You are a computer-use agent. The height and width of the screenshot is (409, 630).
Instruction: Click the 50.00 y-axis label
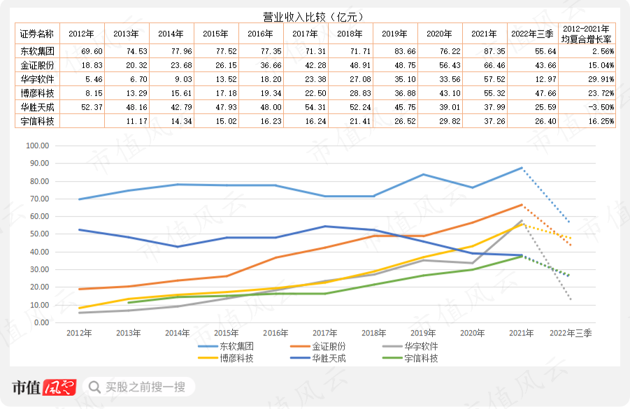(x=39, y=234)
